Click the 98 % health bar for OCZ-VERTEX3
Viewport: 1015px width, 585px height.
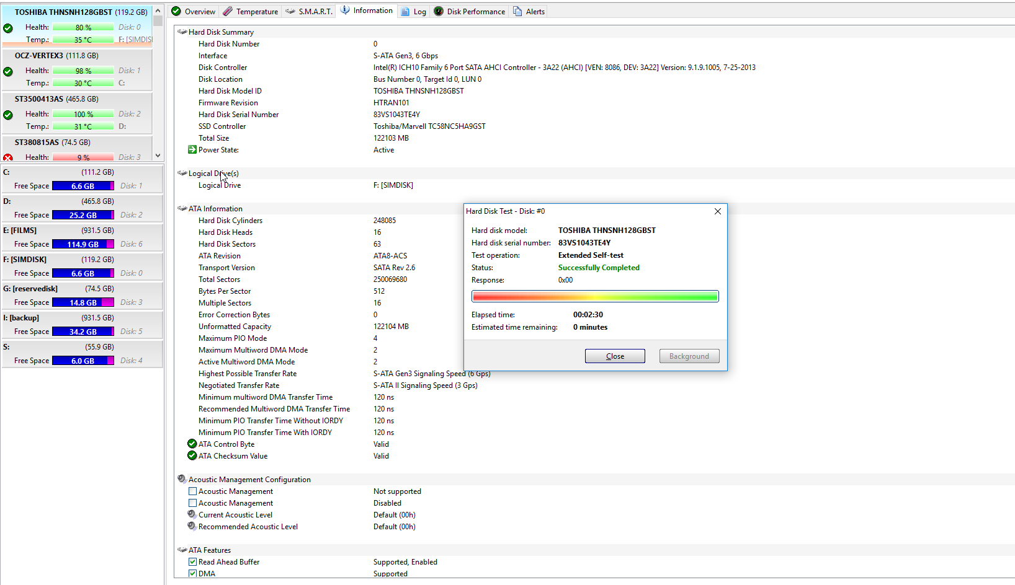tap(83, 71)
